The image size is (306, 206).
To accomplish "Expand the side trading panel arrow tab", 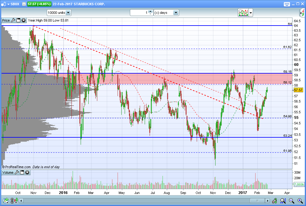I will [x=303, y=13].
